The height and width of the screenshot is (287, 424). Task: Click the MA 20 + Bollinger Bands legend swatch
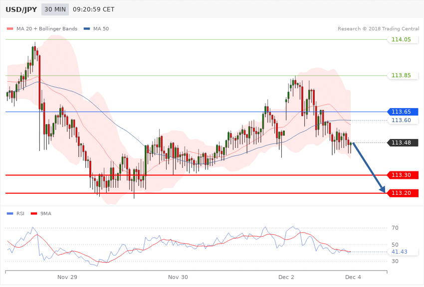10,28
